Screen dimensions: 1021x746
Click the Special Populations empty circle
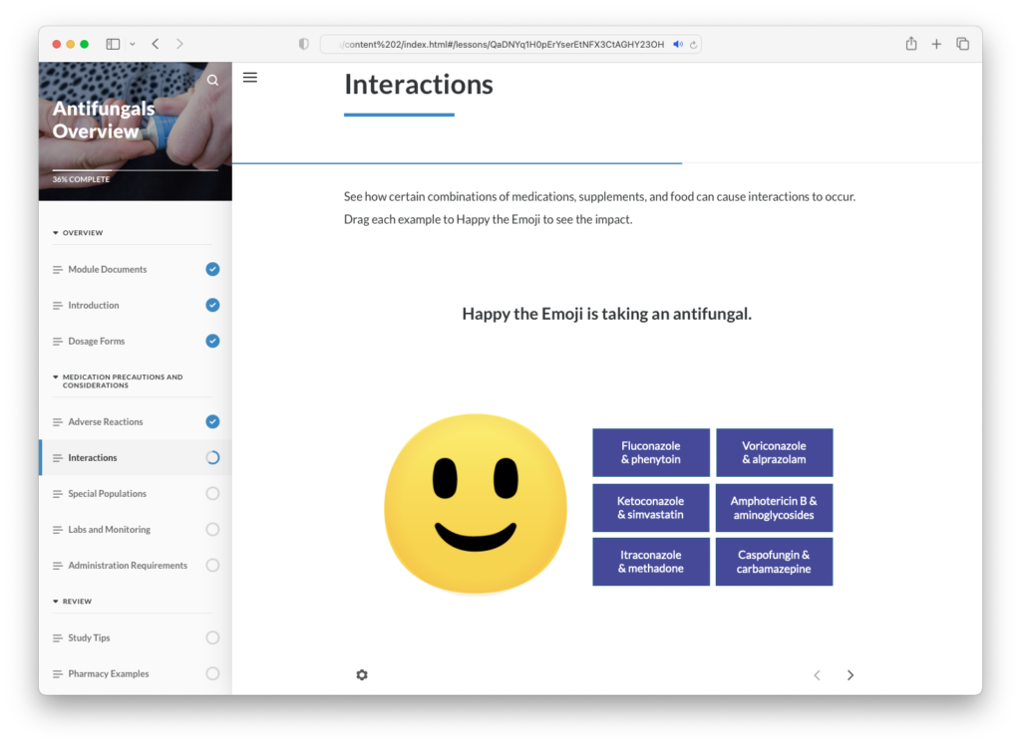pyautogui.click(x=212, y=494)
